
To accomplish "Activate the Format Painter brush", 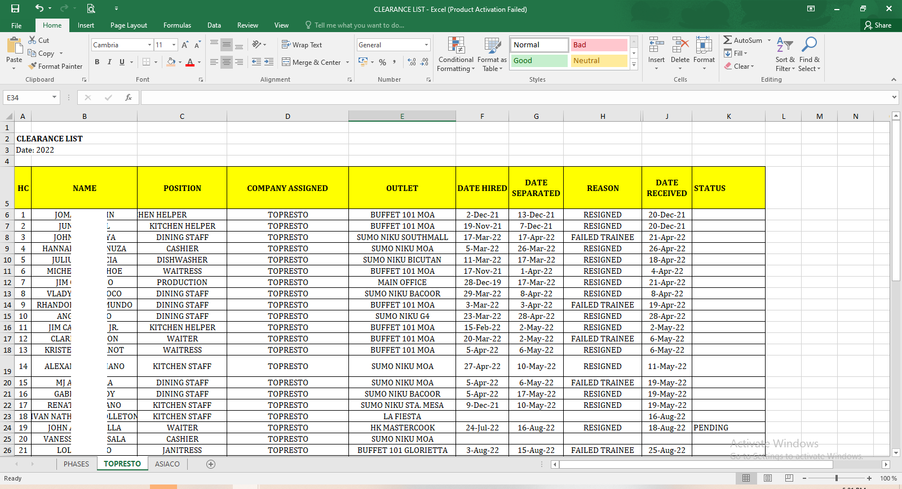I will pos(55,66).
